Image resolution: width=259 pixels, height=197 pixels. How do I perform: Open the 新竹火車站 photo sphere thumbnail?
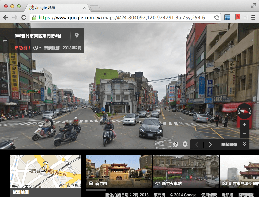point(185,171)
